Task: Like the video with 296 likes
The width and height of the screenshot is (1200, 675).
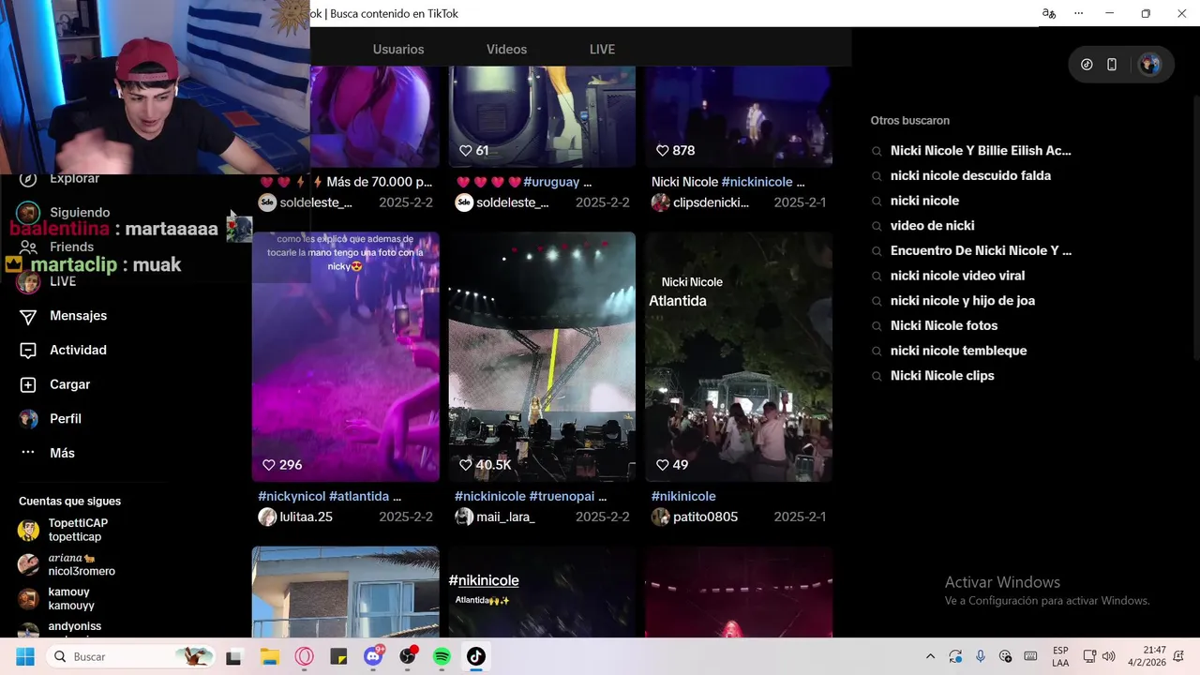Action: point(269,465)
